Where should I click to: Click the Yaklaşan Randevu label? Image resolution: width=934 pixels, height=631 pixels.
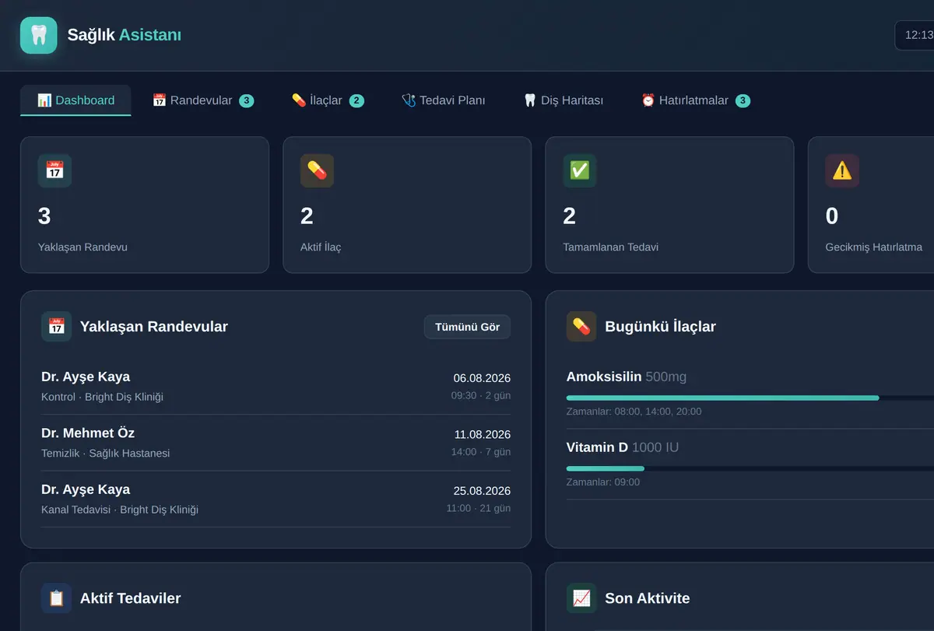tap(83, 247)
